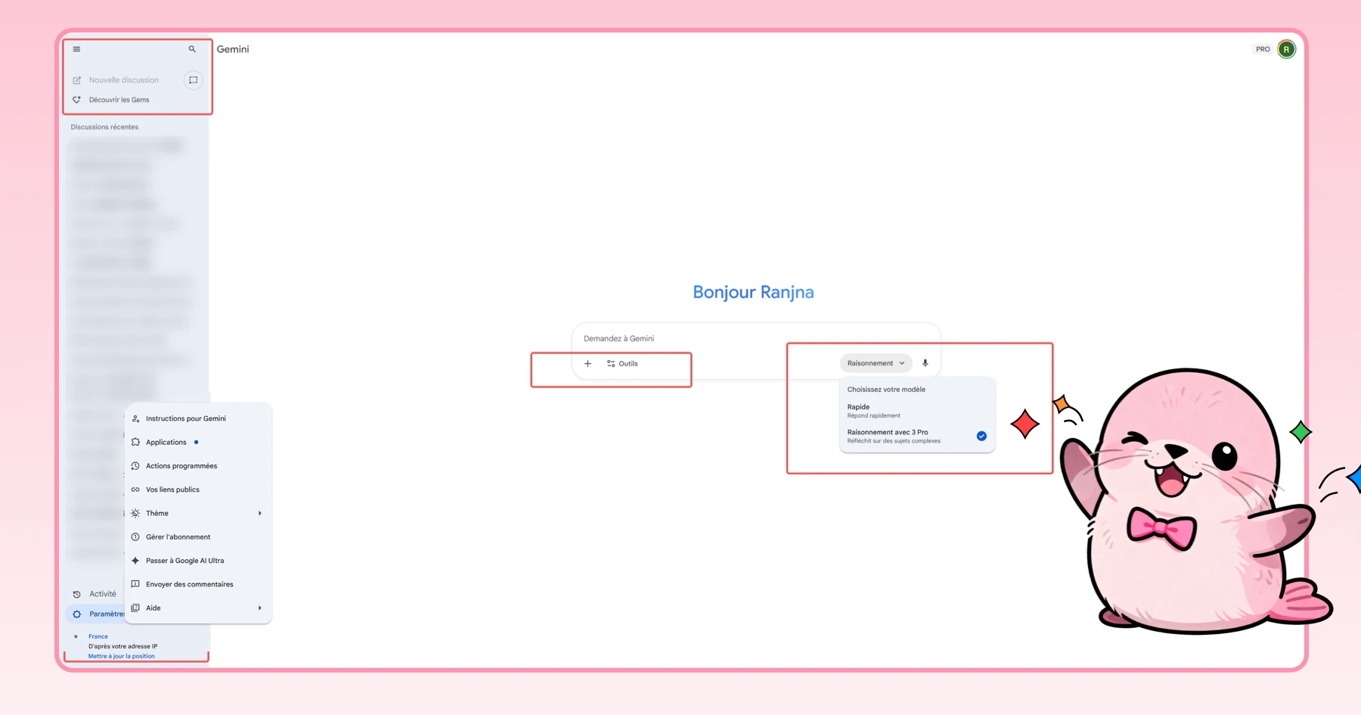Select the Rapide model option
This screenshot has height=715, width=1361.
coord(858,406)
